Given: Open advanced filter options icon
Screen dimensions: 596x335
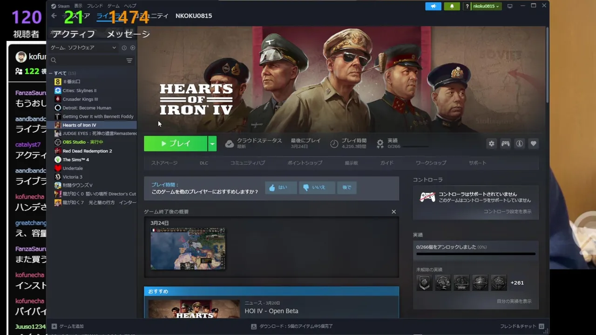Looking at the screenshot, I should click(129, 60).
